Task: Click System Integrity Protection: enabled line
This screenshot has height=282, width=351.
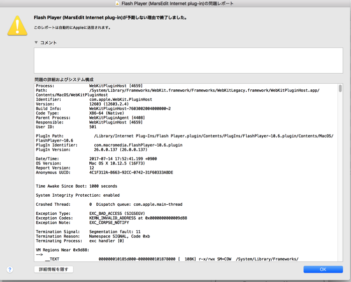Action: point(78,195)
